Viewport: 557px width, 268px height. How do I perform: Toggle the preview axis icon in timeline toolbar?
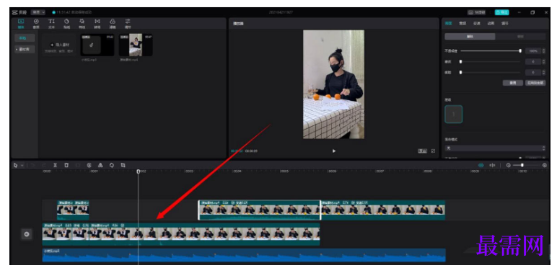coord(492,165)
